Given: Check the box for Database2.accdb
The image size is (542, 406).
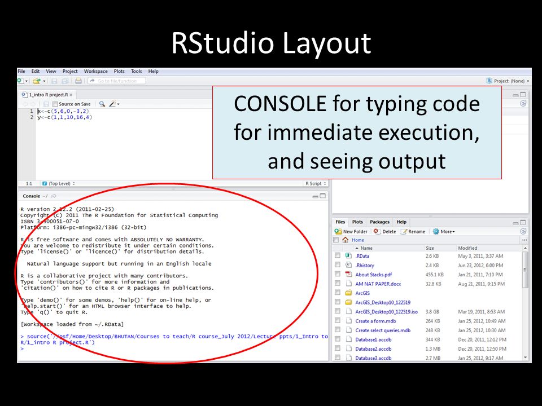Looking at the screenshot, I should pyautogui.click(x=338, y=348).
